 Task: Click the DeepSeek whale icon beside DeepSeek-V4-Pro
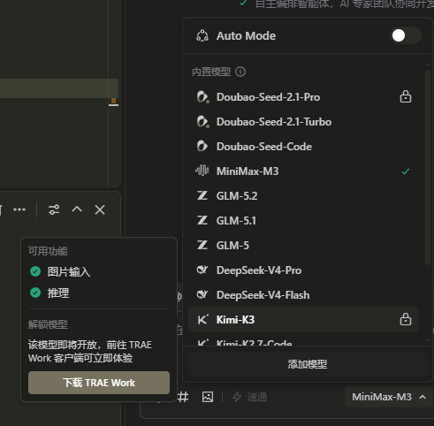pos(202,270)
